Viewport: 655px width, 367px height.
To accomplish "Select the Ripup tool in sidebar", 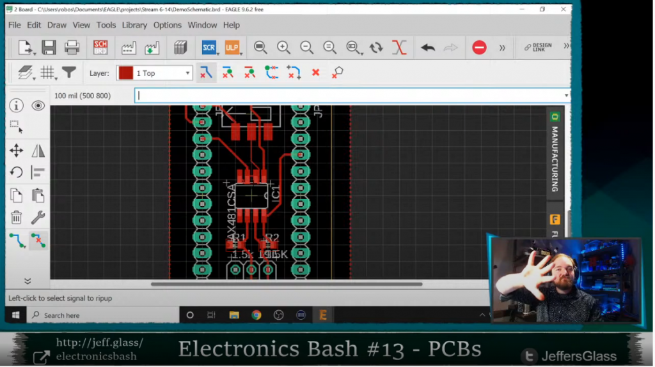I will [x=38, y=241].
